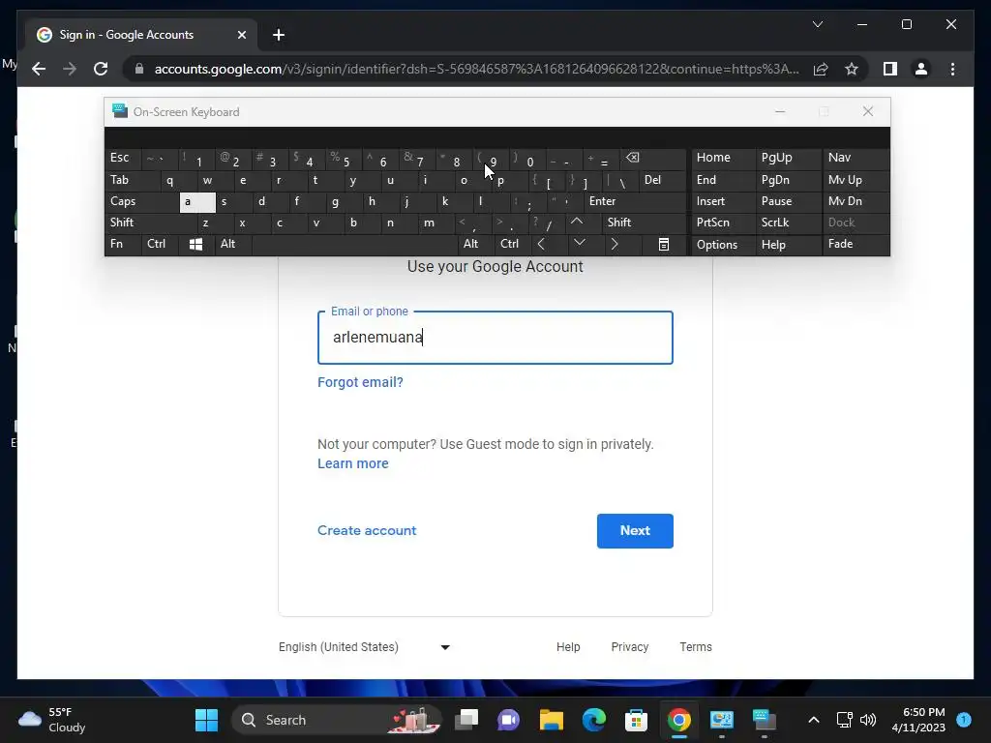Click the taskbar Search box
Screen dimensions: 991x743
tap(338, 720)
